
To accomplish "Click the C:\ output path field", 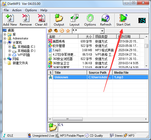I will tap(103, 127).
